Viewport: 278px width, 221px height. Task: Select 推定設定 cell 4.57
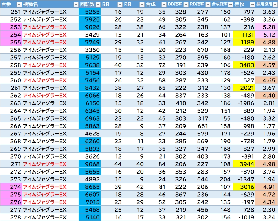pyautogui.click(x=266, y=65)
